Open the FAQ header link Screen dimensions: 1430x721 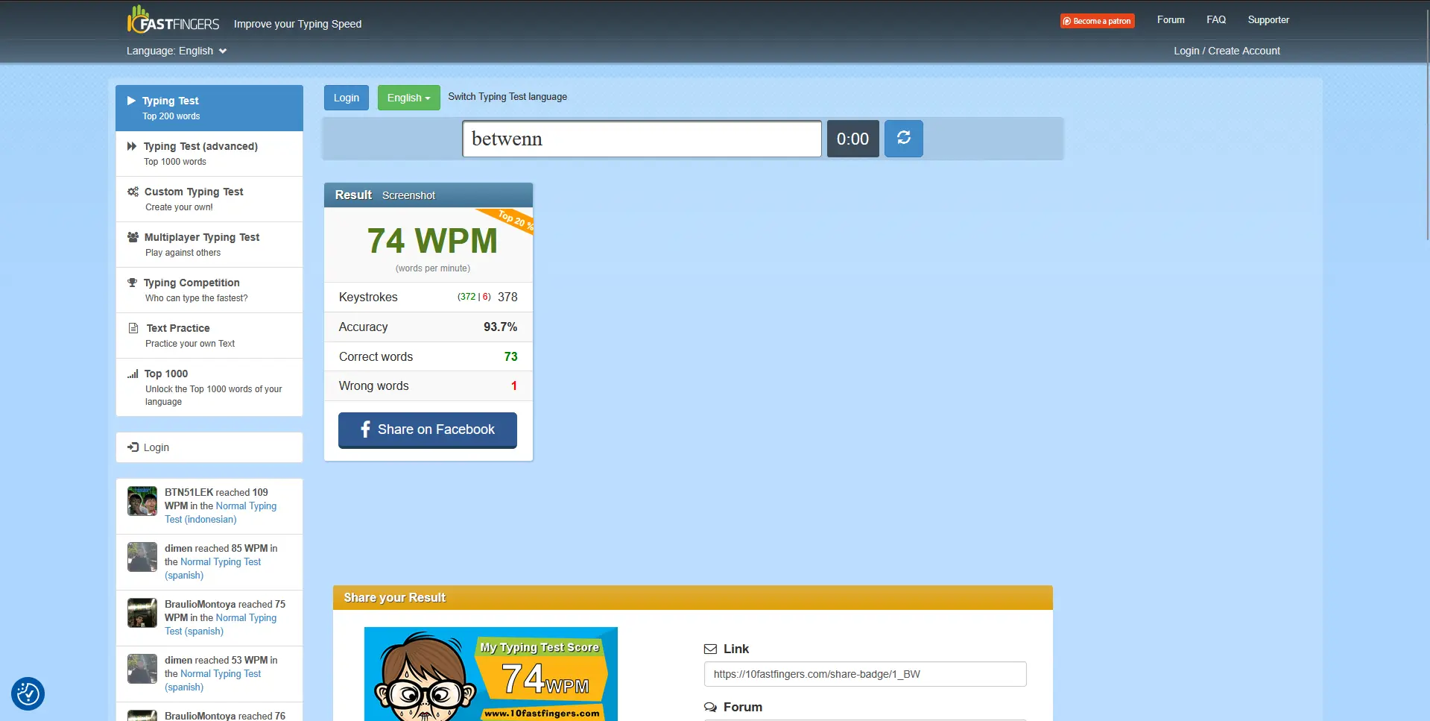point(1216,20)
